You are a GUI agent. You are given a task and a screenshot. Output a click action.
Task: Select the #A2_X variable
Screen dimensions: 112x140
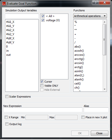[x=10, y=30]
